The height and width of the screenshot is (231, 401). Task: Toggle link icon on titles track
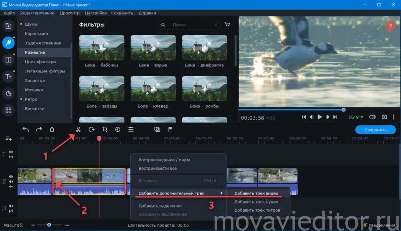coord(11,157)
